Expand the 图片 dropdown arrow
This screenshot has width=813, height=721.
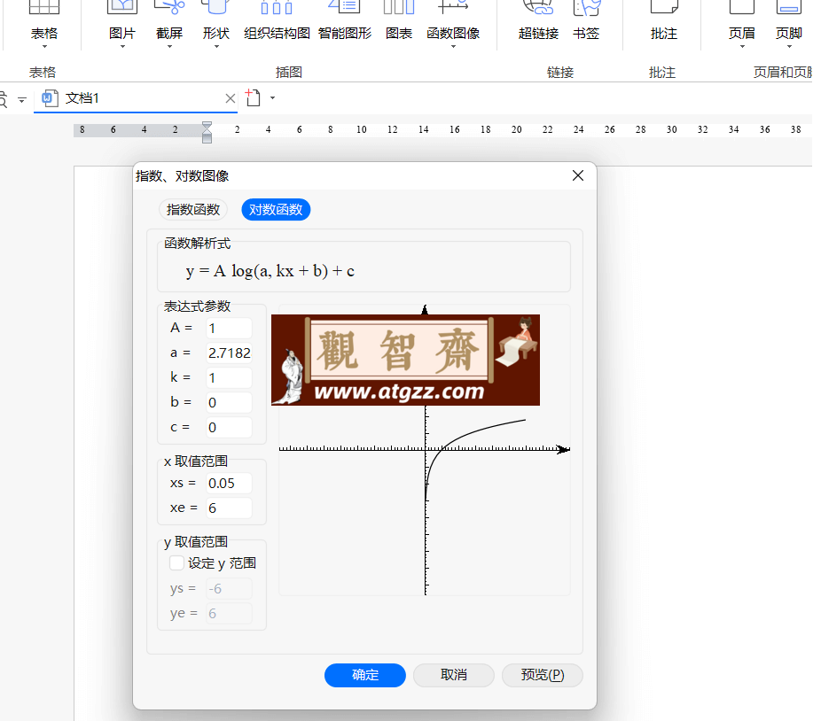click(x=123, y=47)
